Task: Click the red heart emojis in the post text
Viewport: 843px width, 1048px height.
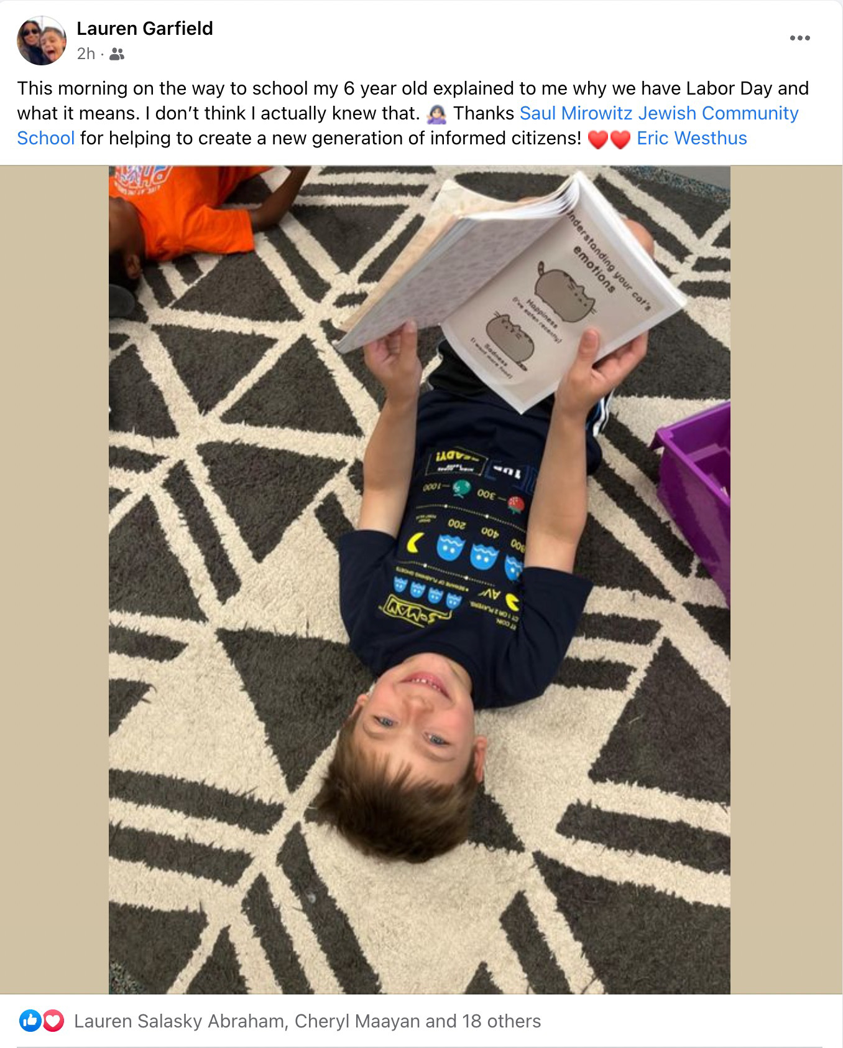Action: point(609,139)
